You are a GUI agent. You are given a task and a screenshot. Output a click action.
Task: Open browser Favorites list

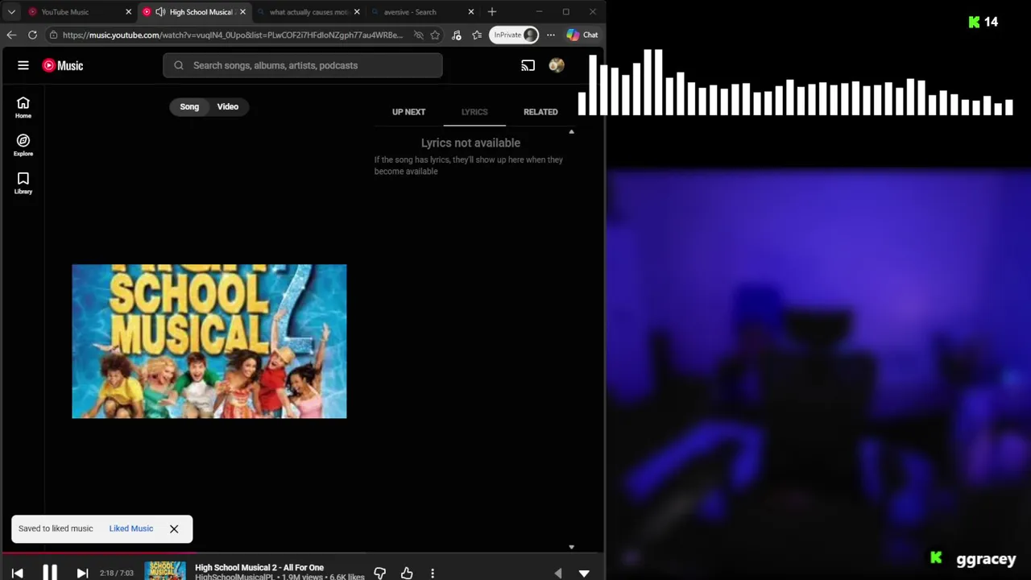477,35
